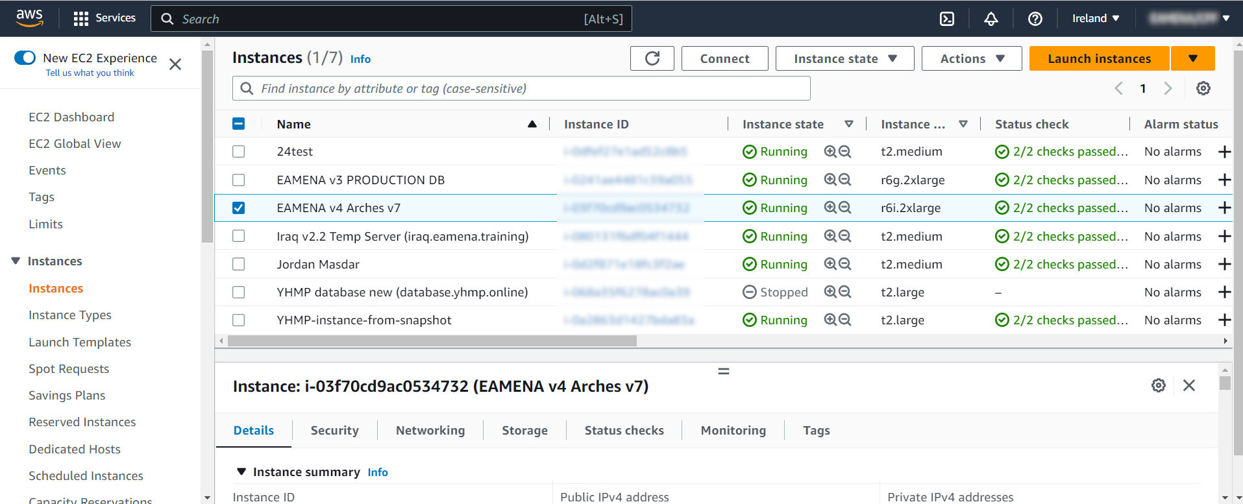
Task: Switch to the Networking tab
Action: click(x=430, y=430)
